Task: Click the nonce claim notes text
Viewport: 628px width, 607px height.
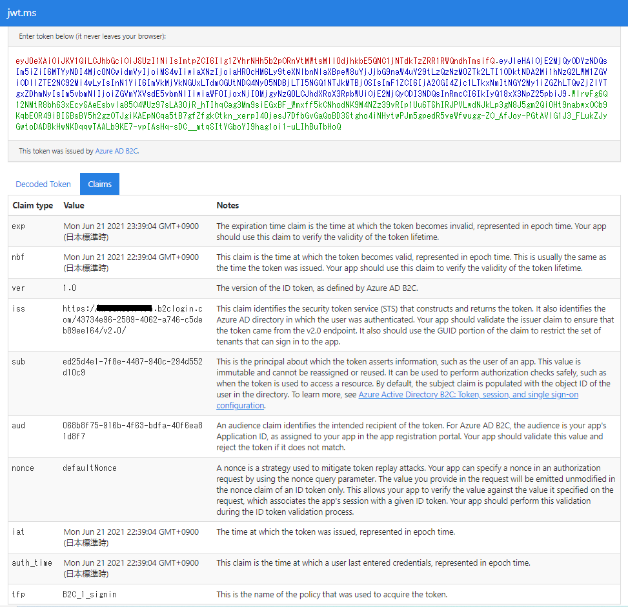Action: (x=416, y=490)
